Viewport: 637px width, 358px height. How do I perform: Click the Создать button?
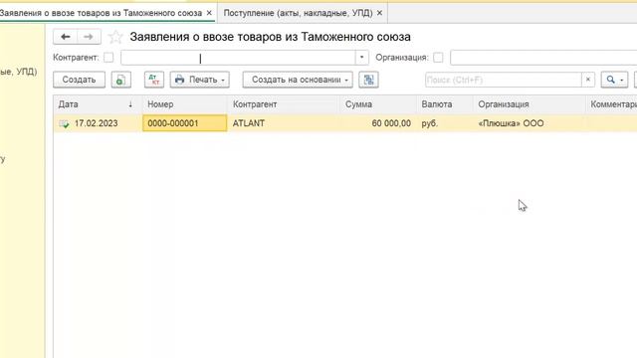[x=79, y=80]
